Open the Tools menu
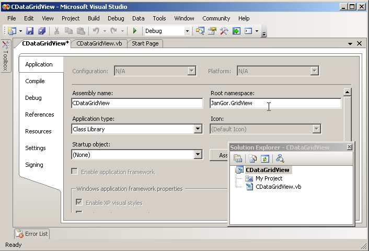 coord(159,18)
